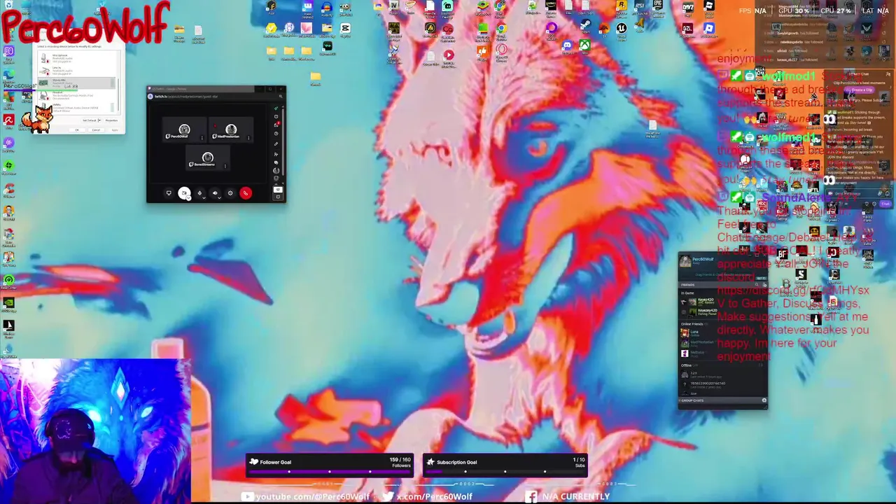The width and height of the screenshot is (896, 504).
Task: Collapse the In Game friends section
Action: (687, 293)
